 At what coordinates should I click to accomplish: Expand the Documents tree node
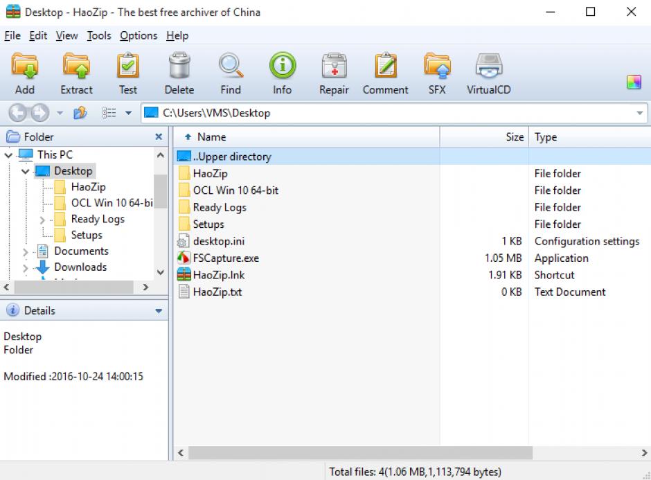click(26, 251)
